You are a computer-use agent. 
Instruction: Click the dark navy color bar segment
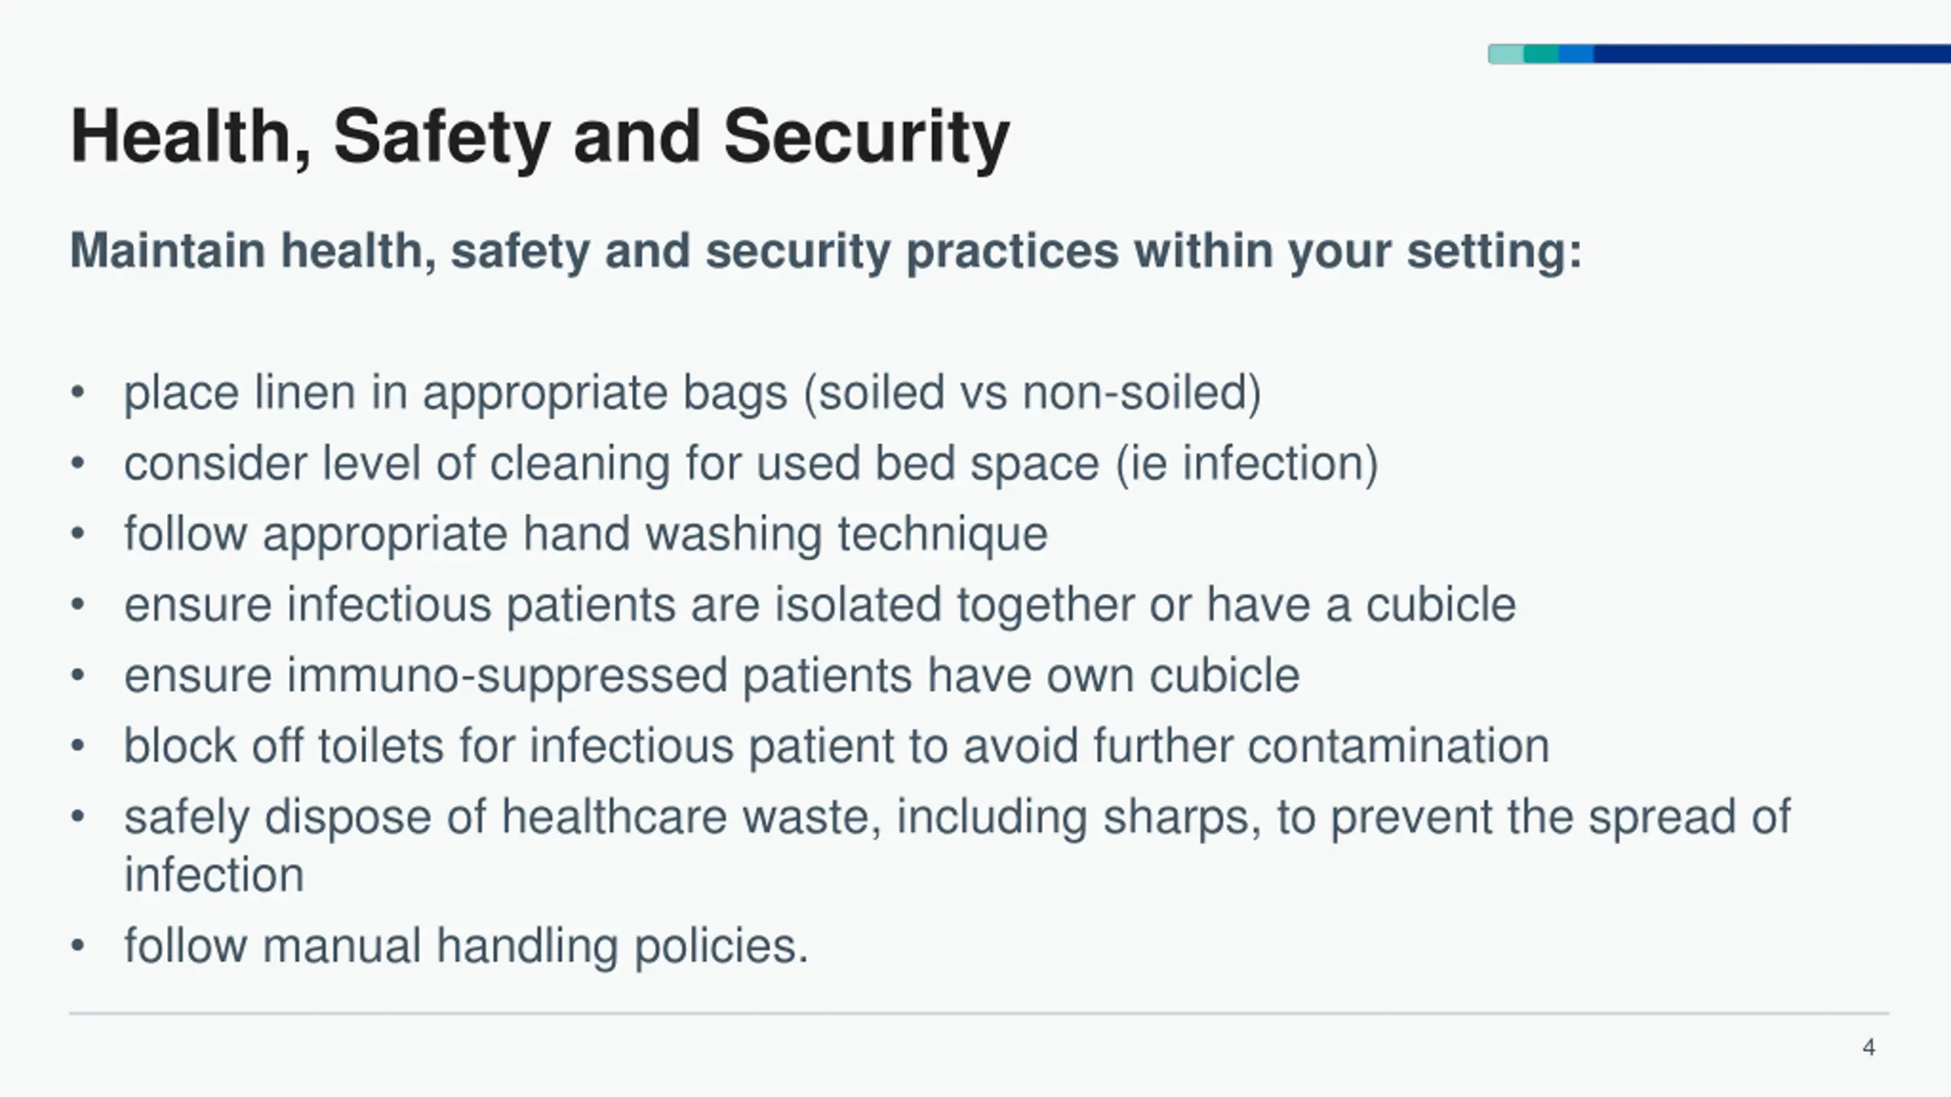coord(1773,54)
